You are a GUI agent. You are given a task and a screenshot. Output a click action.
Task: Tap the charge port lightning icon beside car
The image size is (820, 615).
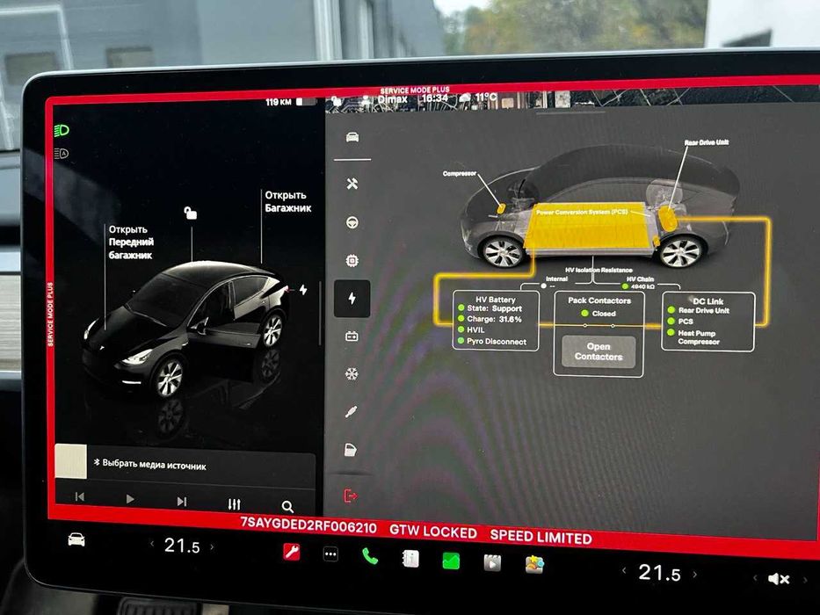[x=303, y=289]
